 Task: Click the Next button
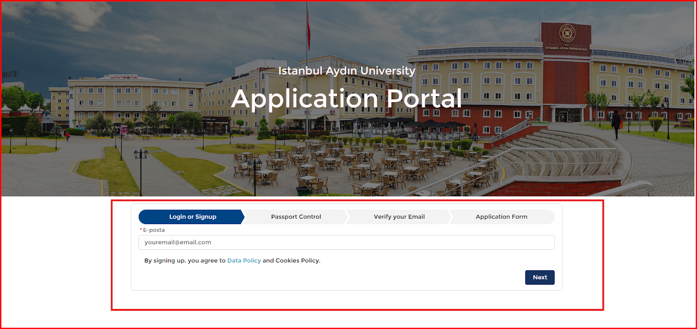click(540, 278)
